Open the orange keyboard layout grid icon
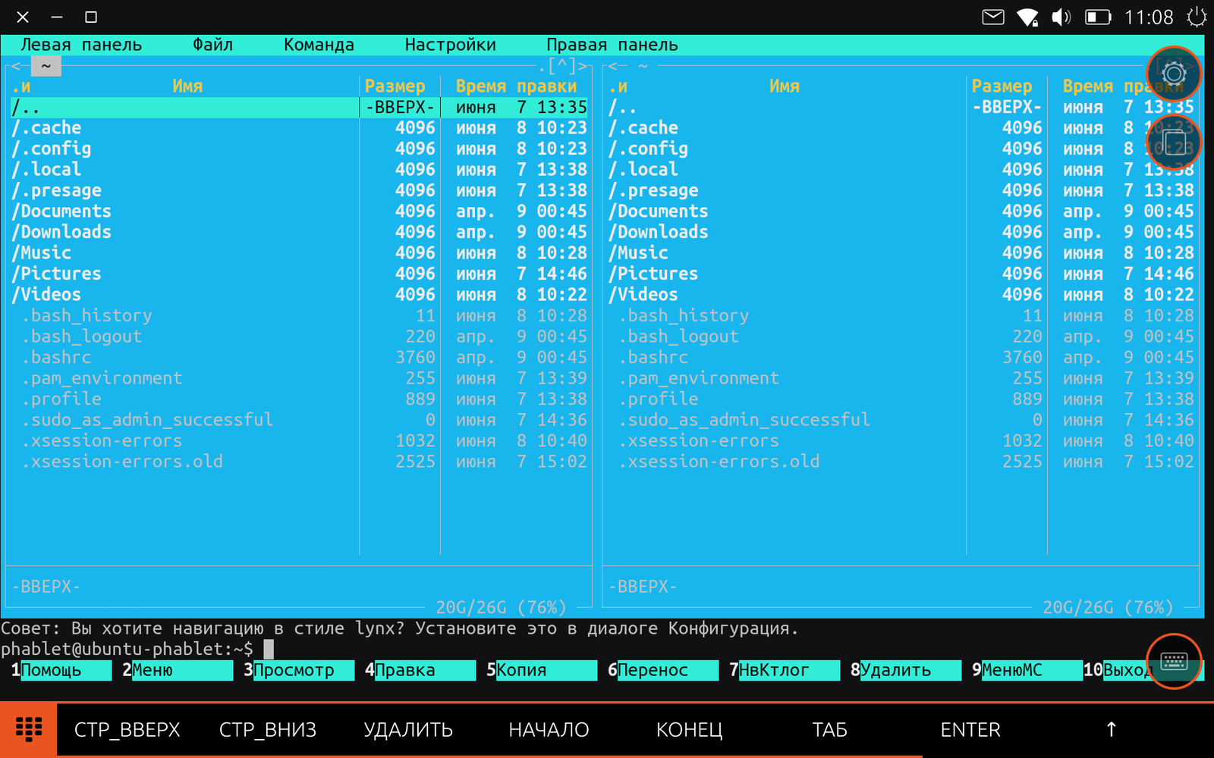Screen dimensions: 1214x758 click(29, 729)
